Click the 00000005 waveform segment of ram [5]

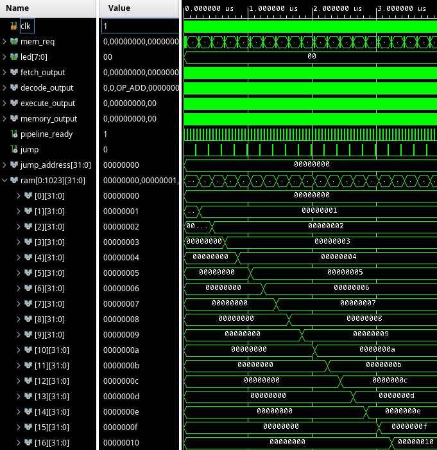[345, 272]
